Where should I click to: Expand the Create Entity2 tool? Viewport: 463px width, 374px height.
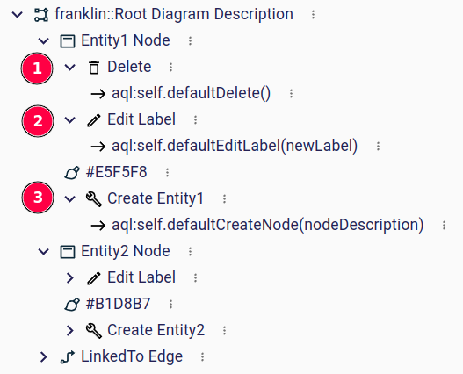tap(70, 331)
